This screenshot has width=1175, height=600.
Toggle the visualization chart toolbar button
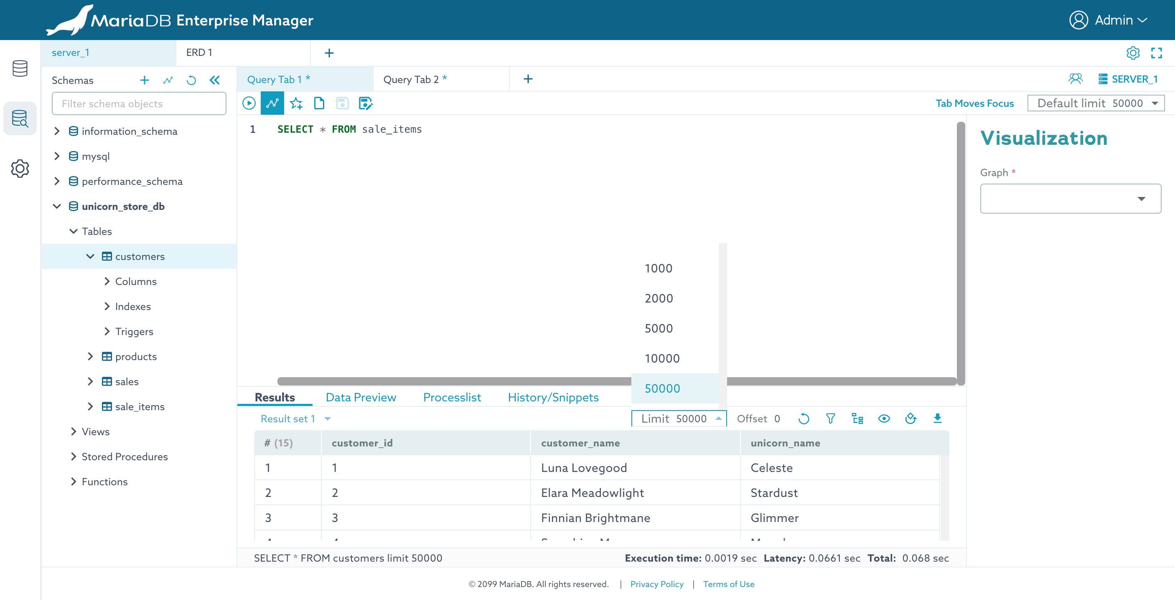(x=272, y=103)
